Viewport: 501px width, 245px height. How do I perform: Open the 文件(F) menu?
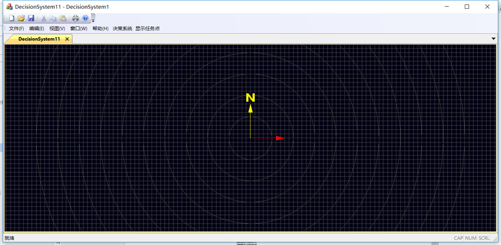click(16, 28)
